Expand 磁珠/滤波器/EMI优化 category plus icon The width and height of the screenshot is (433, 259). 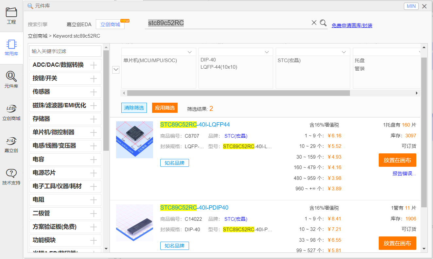[x=94, y=106]
